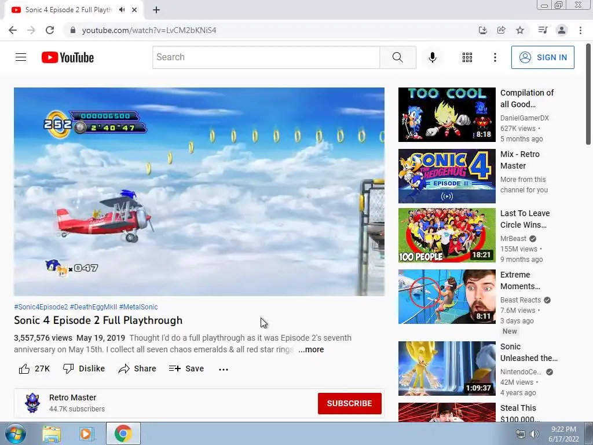The image size is (593, 445).
Task: Open the system tray volume icon
Action: tap(534, 434)
